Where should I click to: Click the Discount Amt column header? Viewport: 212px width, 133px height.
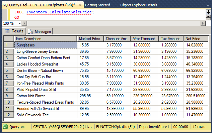[x=117, y=39]
